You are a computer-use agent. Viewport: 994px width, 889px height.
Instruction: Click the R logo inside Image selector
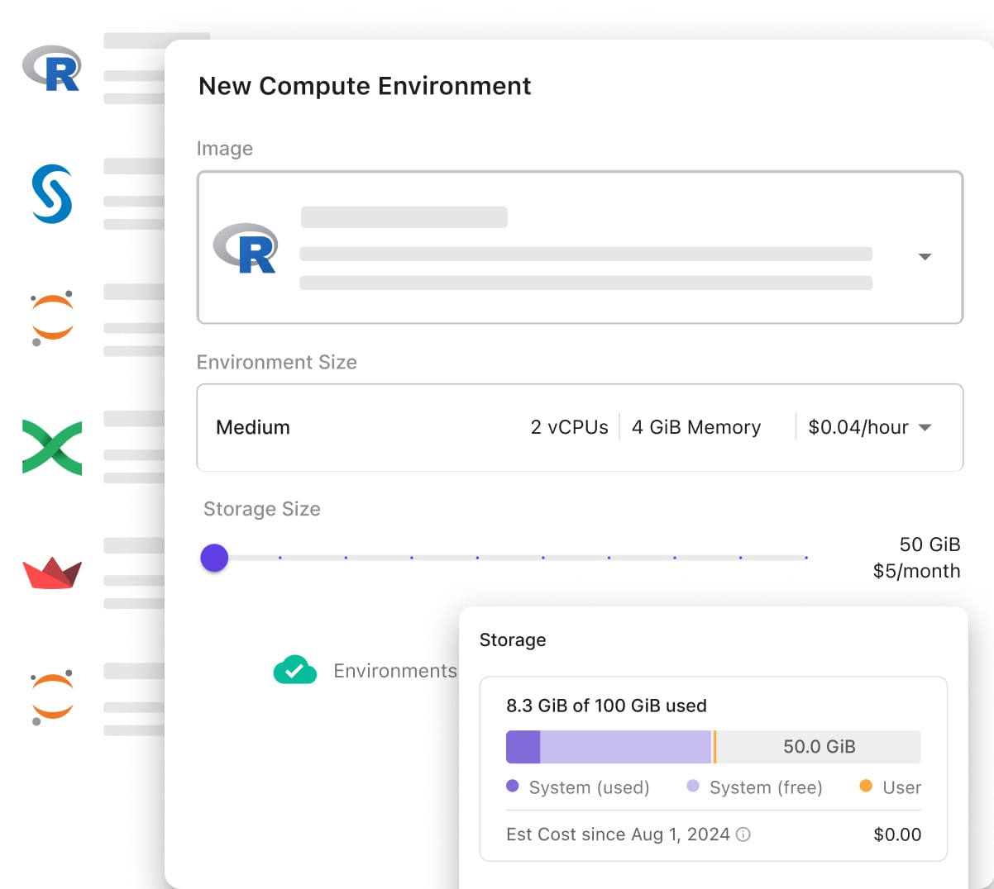click(x=245, y=248)
